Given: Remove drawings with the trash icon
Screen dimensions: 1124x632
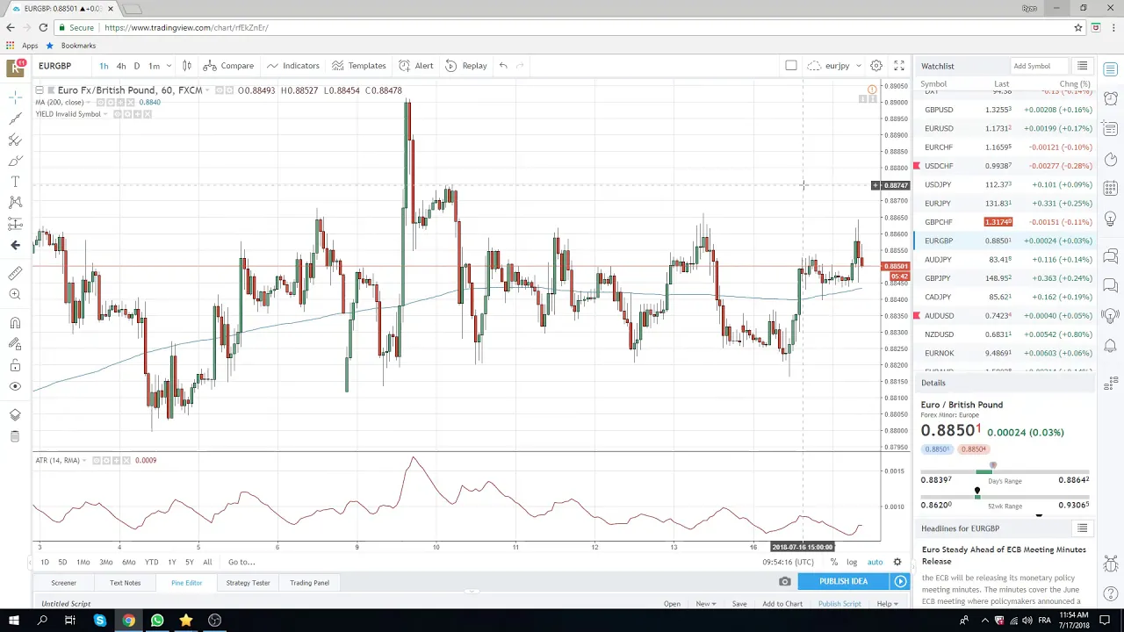Looking at the screenshot, I should (15, 436).
